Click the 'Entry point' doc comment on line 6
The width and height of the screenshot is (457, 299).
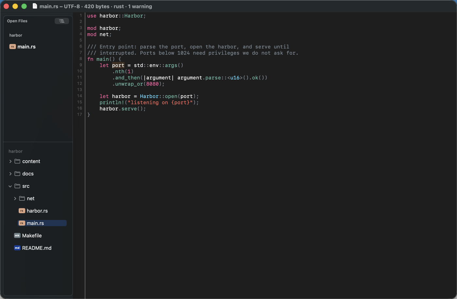(x=188, y=47)
